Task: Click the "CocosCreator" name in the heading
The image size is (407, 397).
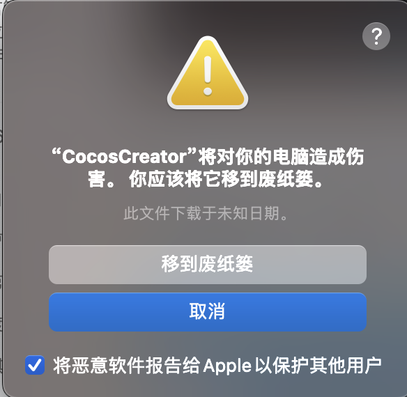Action: click(x=124, y=157)
